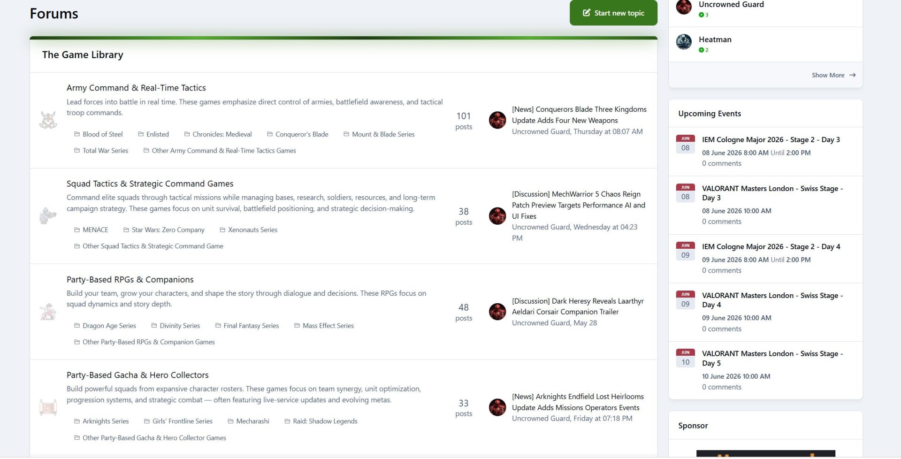This screenshot has height=459, width=901.
Task: Open the Xenonauts Series subforum
Action: [249, 230]
